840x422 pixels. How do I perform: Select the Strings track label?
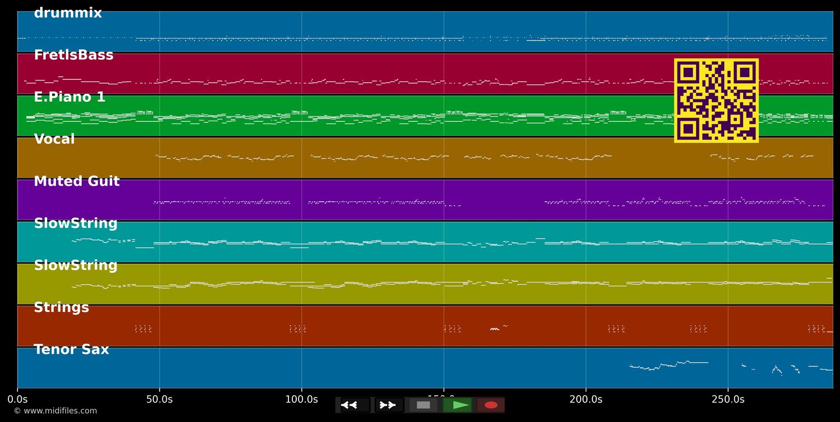pos(62,307)
